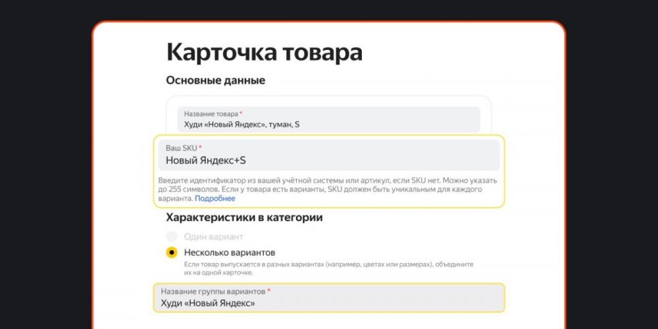Click the "Ваш SKU" field label
The width and height of the screenshot is (658, 329).
tap(181, 148)
